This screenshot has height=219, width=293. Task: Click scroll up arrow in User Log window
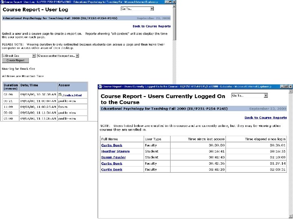(174, 6)
